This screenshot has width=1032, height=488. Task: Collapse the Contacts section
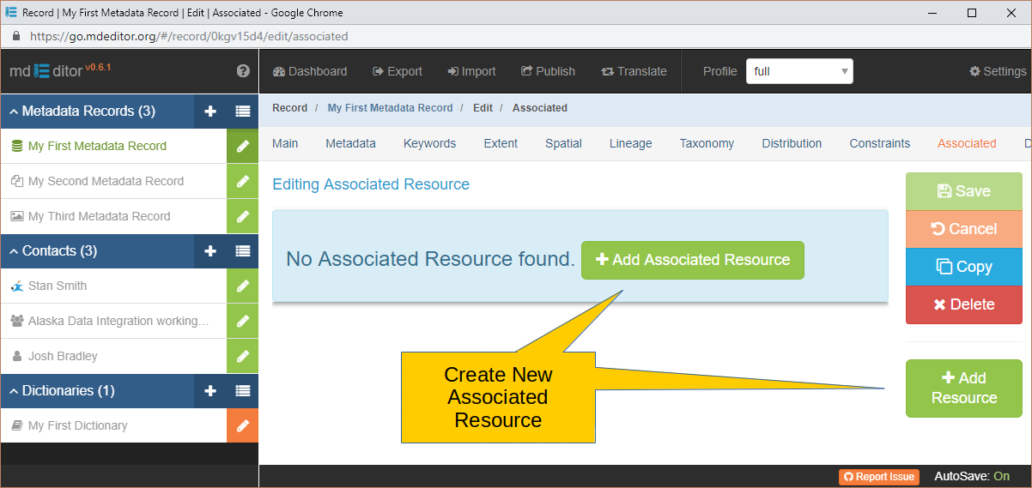click(x=14, y=251)
